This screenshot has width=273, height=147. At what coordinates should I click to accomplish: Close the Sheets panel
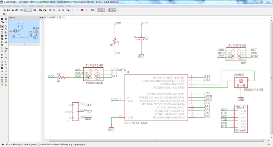click(42, 18)
